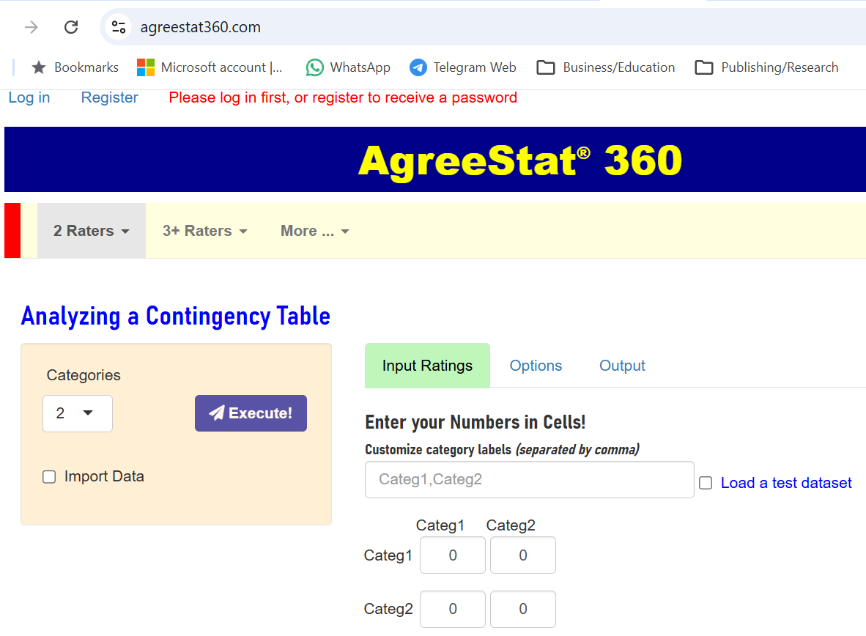Expand the 2 Raters menu

point(91,230)
